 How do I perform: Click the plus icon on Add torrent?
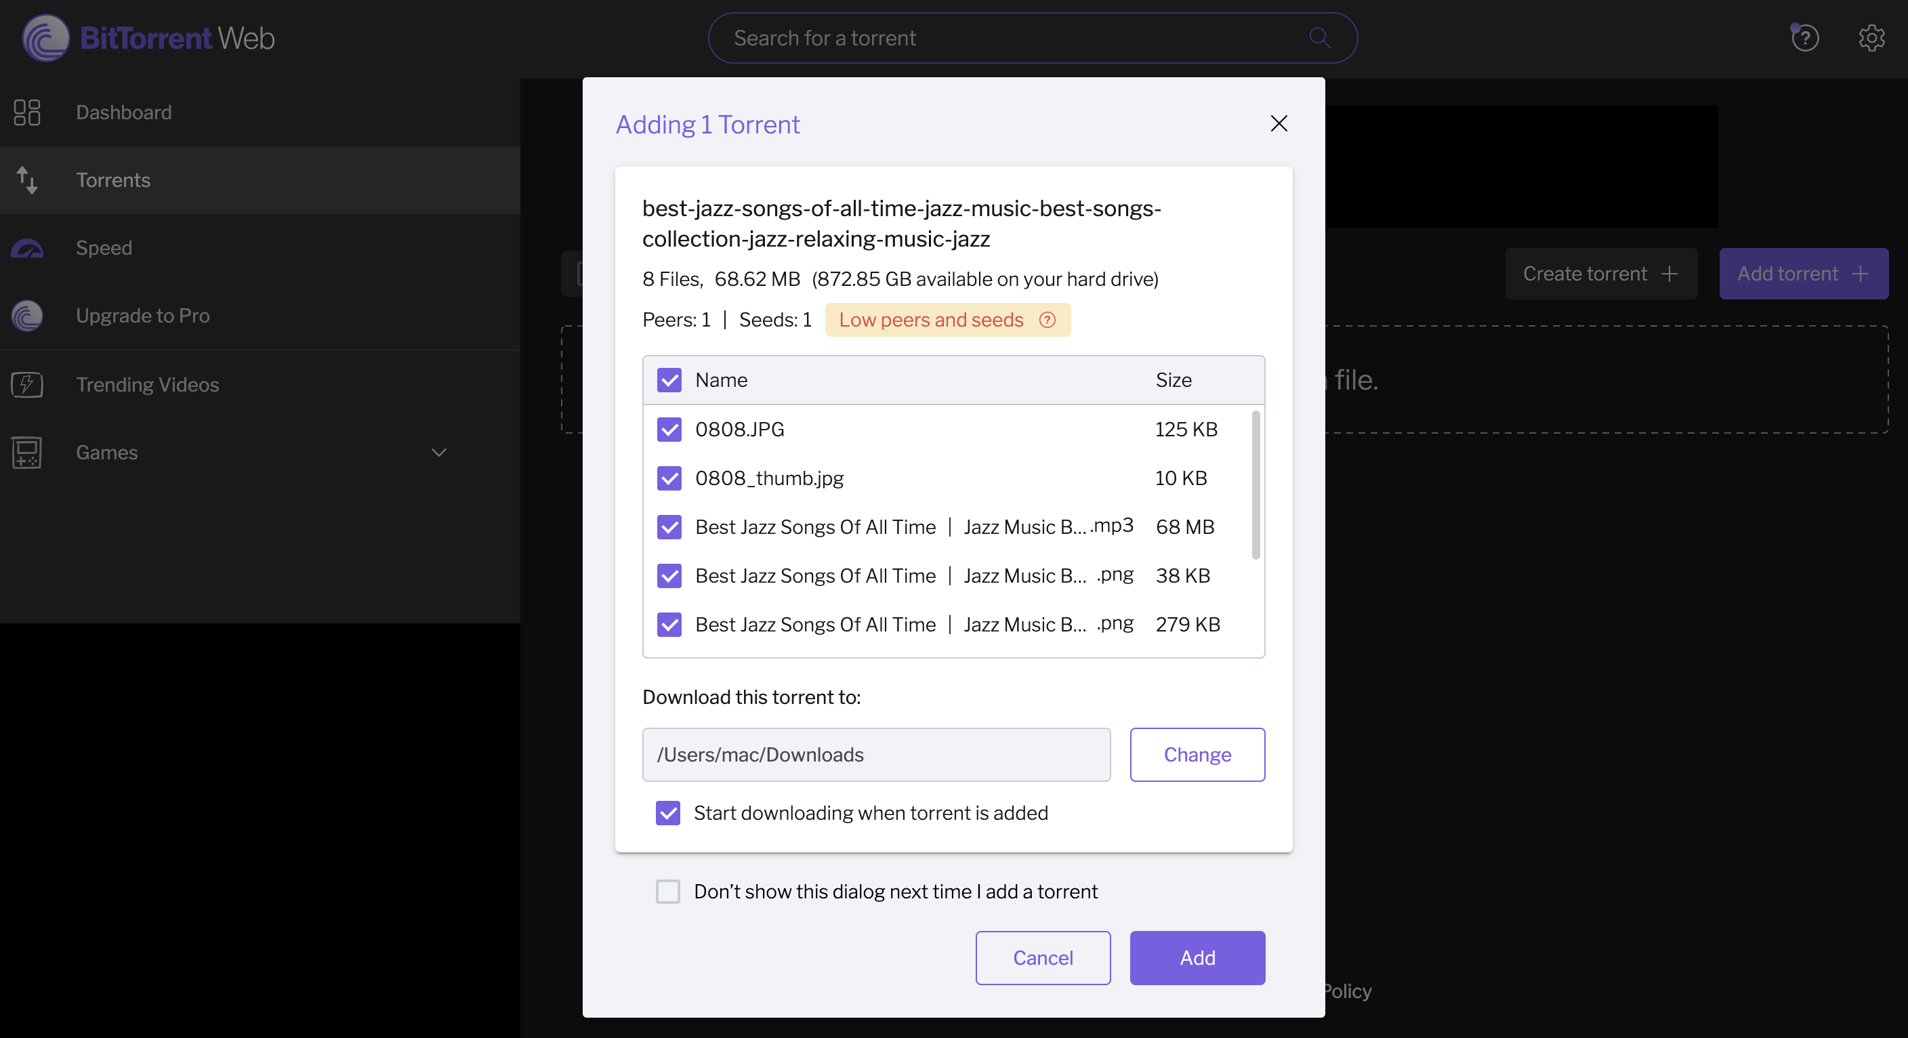1860,274
